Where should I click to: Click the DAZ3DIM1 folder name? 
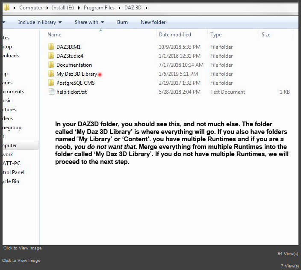pos(68,47)
